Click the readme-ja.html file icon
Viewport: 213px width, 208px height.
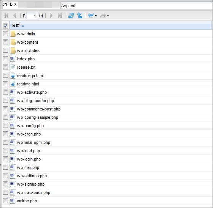coord(13,76)
